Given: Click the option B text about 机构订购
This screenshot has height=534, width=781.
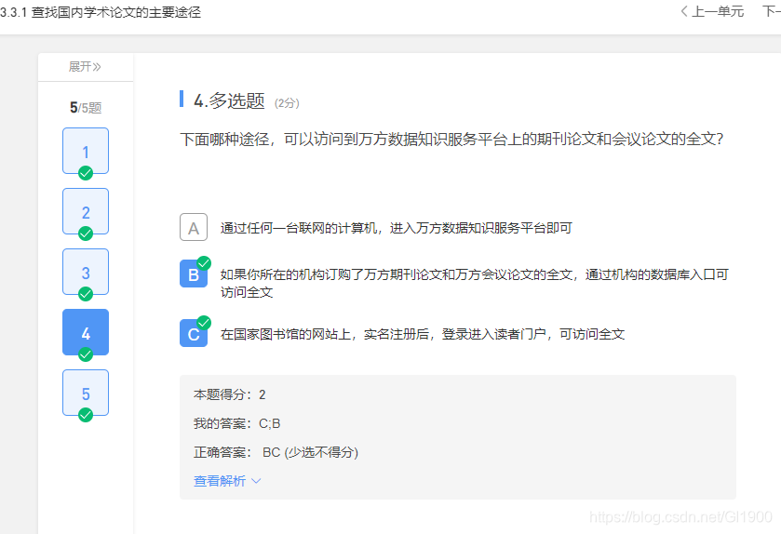Looking at the screenshot, I should 474,283.
